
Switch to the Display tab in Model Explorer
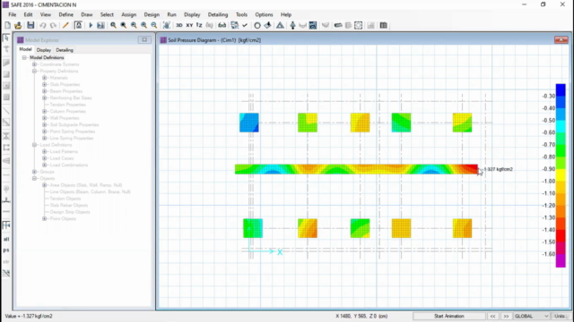(44, 50)
